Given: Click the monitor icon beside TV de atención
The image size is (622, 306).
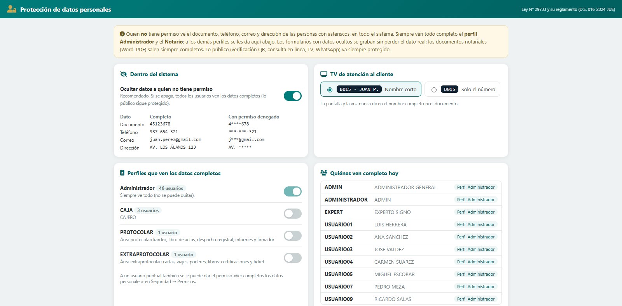Looking at the screenshot, I should point(324,74).
